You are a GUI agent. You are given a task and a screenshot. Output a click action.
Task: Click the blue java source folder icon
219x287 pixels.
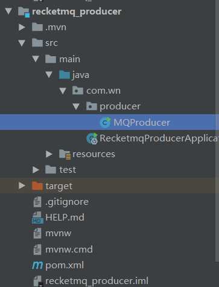pos(64,75)
